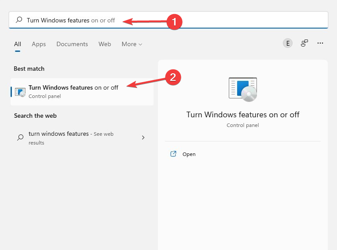This screenshot has width=337, height=250.
Task: Select the All tab
Action: click(18, 44)
